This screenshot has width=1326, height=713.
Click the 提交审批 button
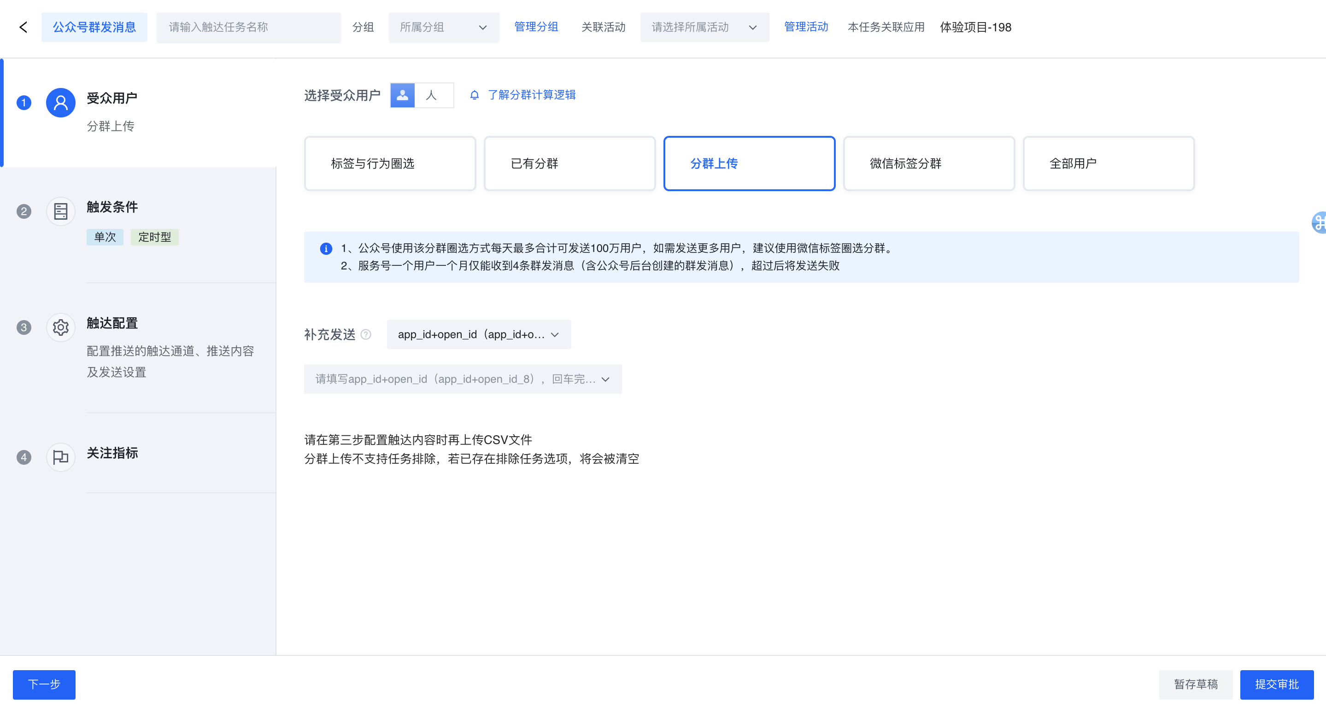pyautogui.click(x=1276, y=685)
